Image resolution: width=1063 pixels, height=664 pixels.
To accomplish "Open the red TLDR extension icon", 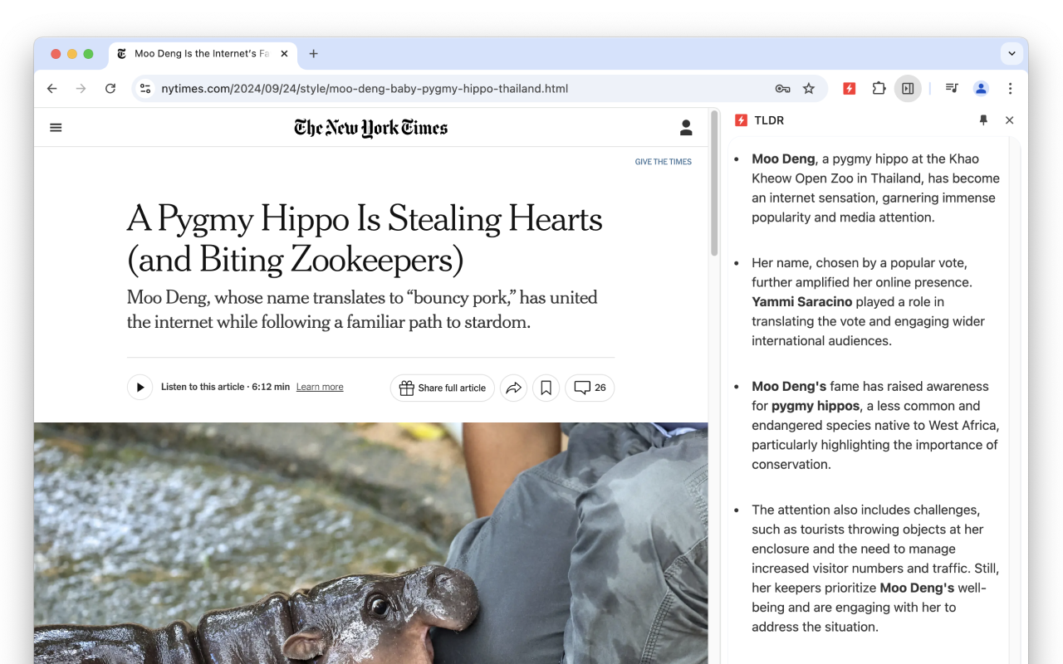I will [850, 89].
